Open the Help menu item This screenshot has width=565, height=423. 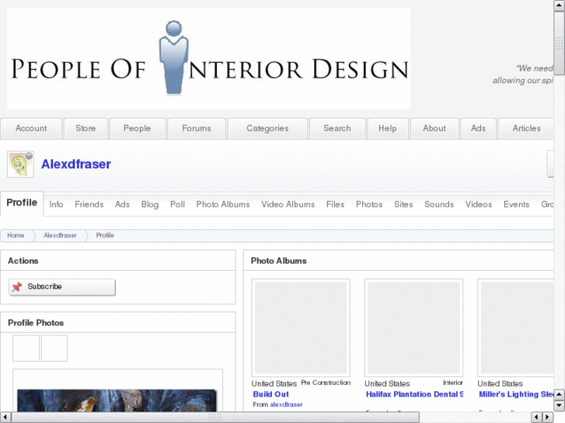coord(388,129)
